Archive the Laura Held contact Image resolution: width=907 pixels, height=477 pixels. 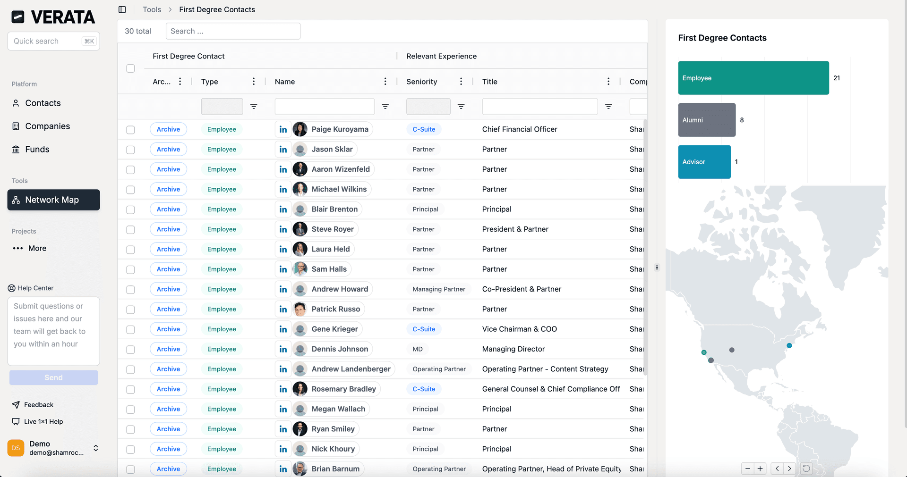click(168, 249)
